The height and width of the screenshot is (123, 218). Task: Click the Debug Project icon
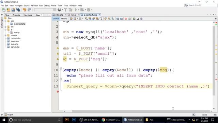82,10
